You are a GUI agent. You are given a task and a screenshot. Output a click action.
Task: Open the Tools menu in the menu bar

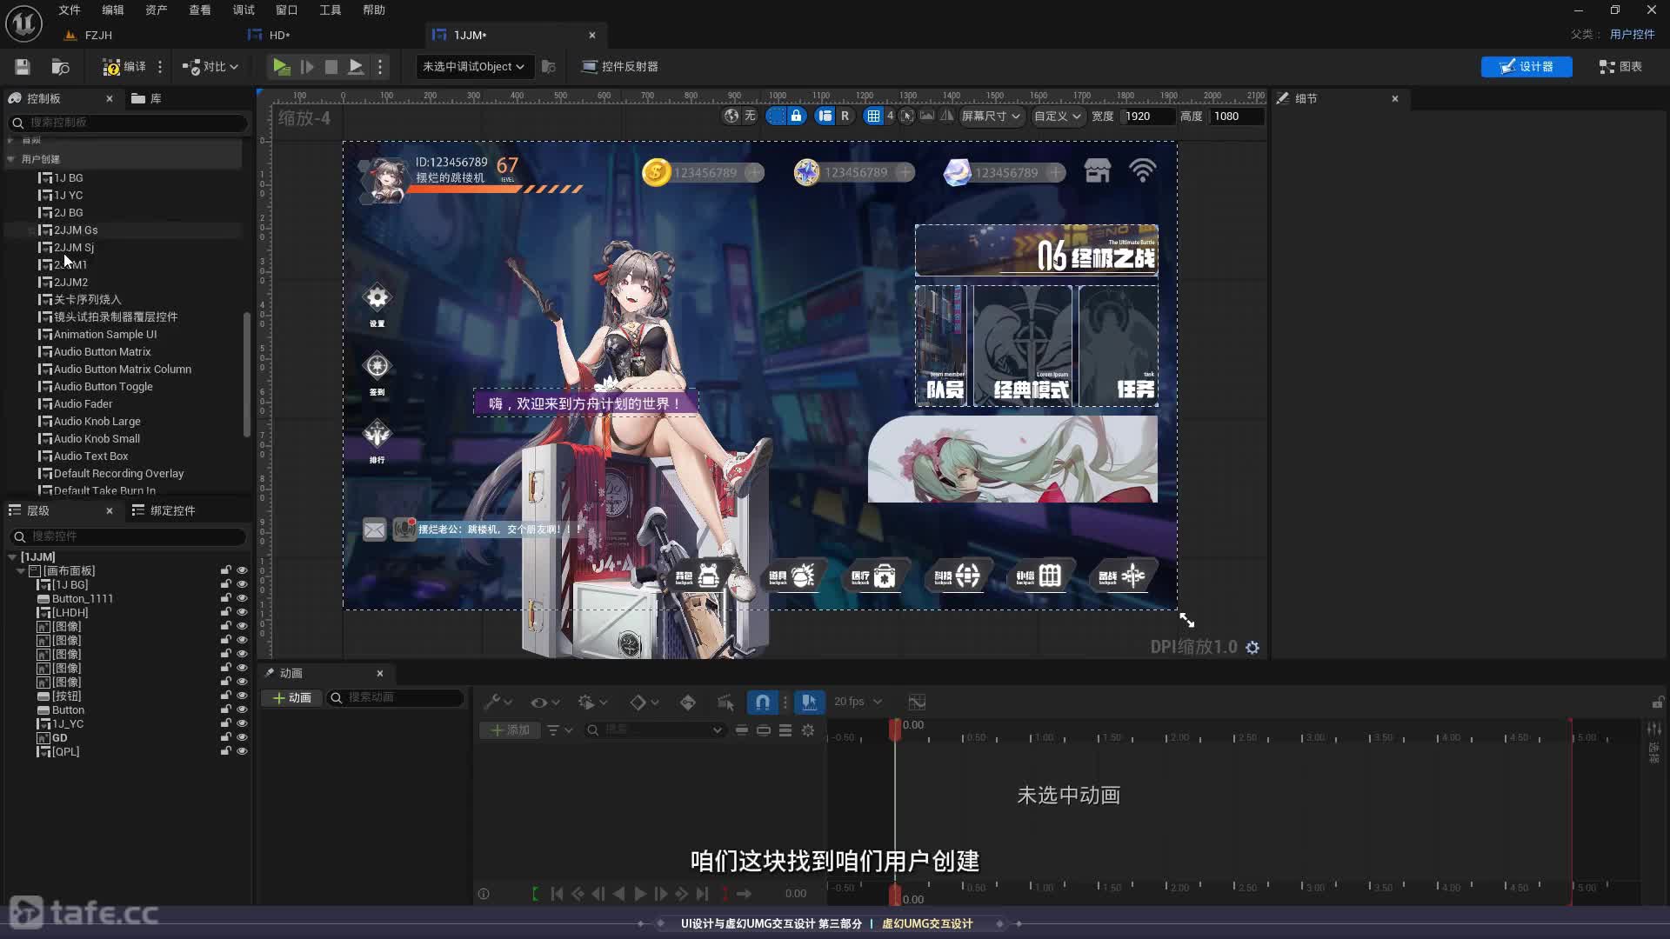(330, 10)
